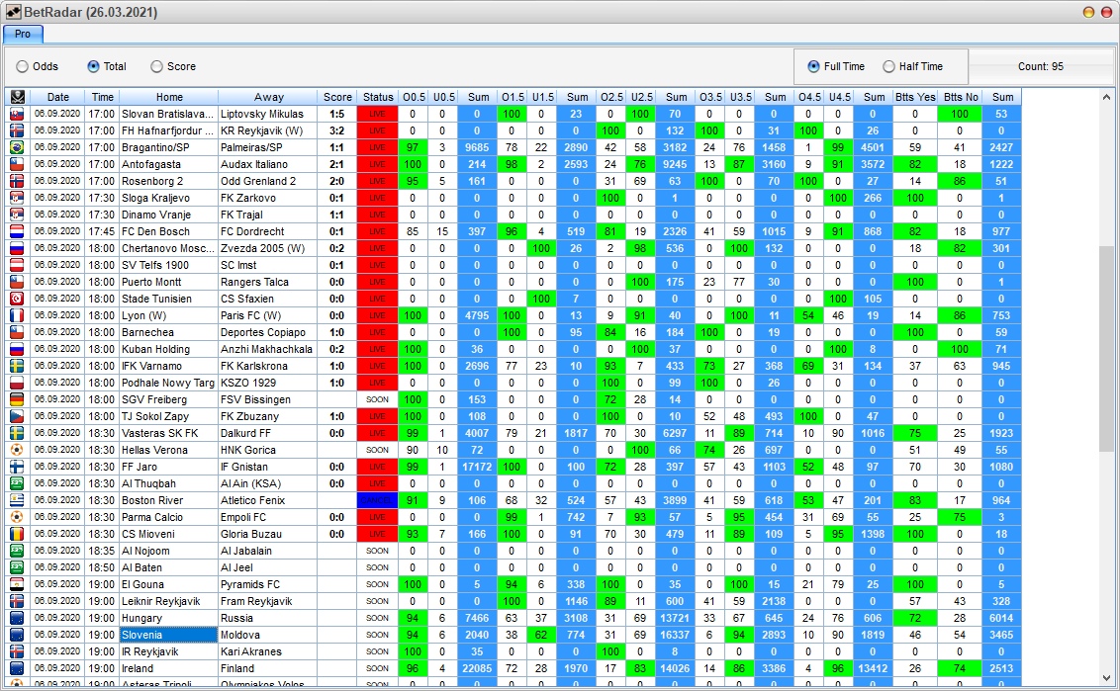
Task: Click Uruguay flag in Boston River row
Action: (17, 500)
